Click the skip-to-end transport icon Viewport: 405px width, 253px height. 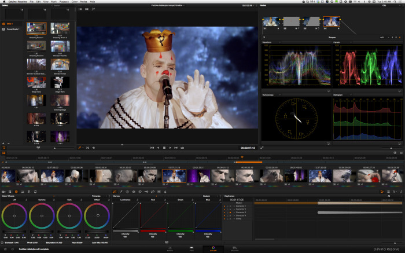[176, 148]
